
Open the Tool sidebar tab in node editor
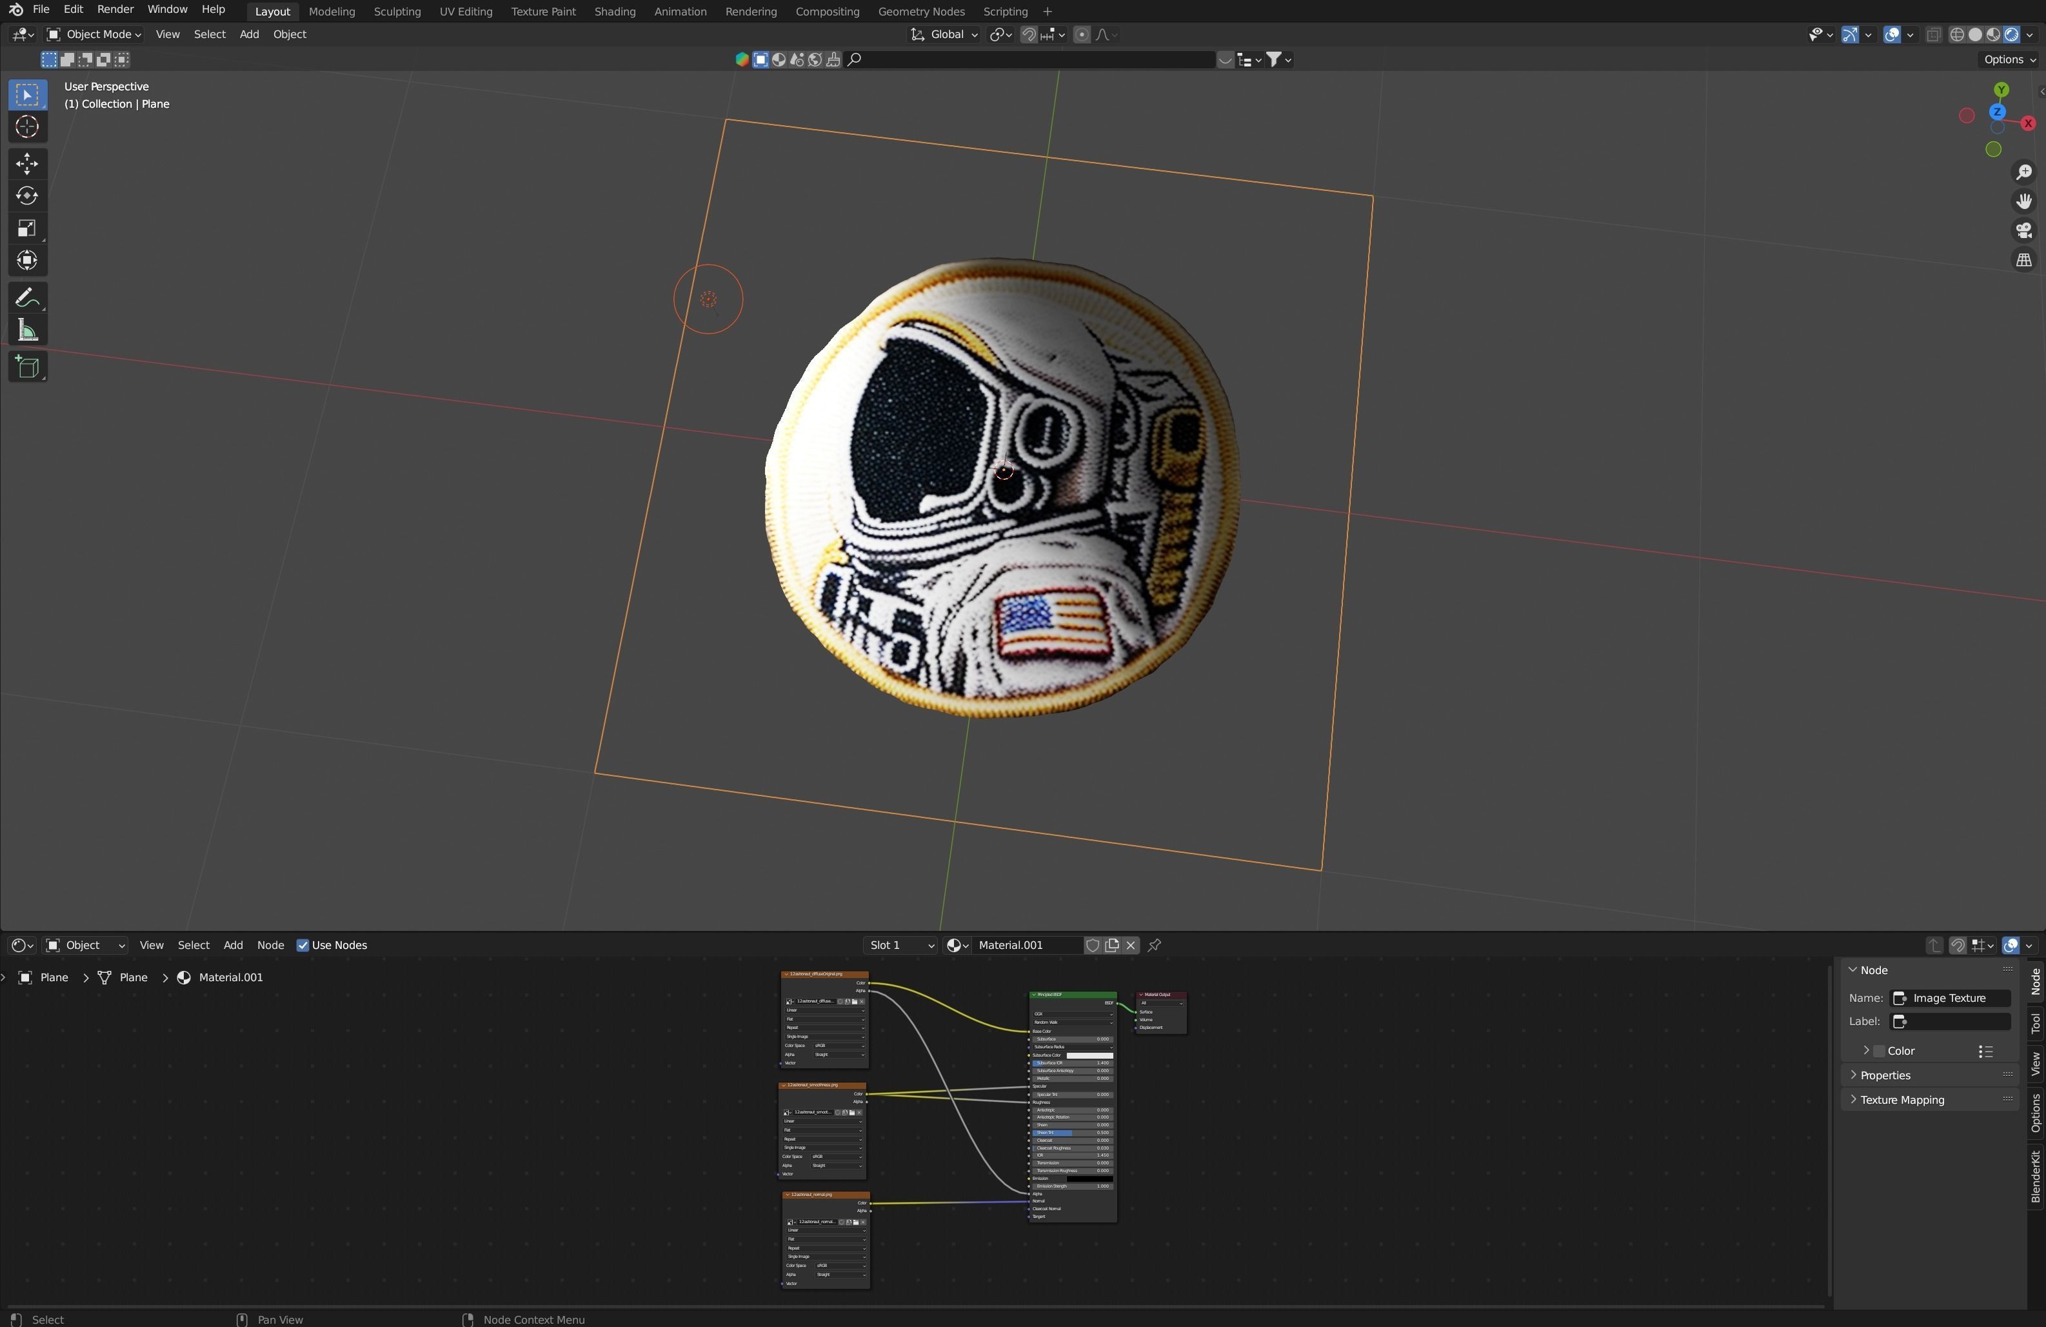click(x=2035, y=1023)
